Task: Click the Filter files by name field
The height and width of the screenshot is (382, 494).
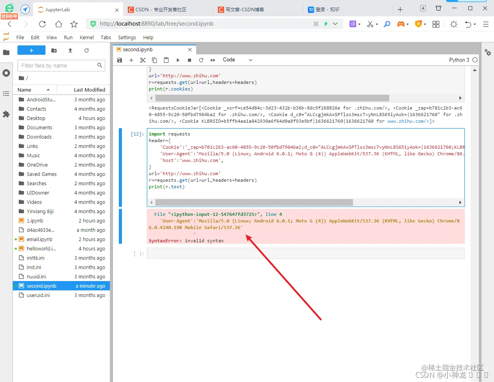Action: click(61, 66)
